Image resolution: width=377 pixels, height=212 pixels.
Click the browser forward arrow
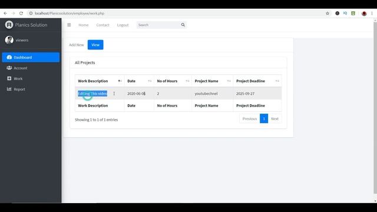click(x=13, y=14)
